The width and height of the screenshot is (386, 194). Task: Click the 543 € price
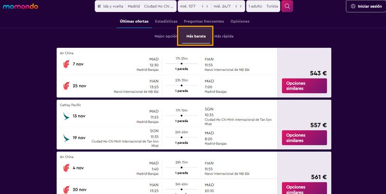click(318, 73)
